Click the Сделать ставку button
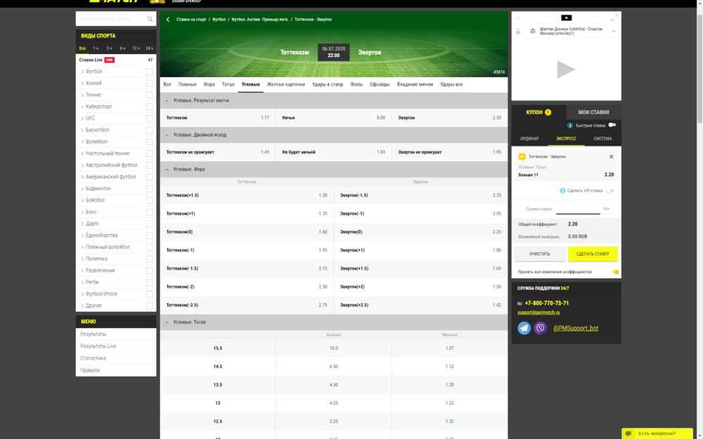Image resolution: width=703 pixels, height=439 pixels. [592, 254]
